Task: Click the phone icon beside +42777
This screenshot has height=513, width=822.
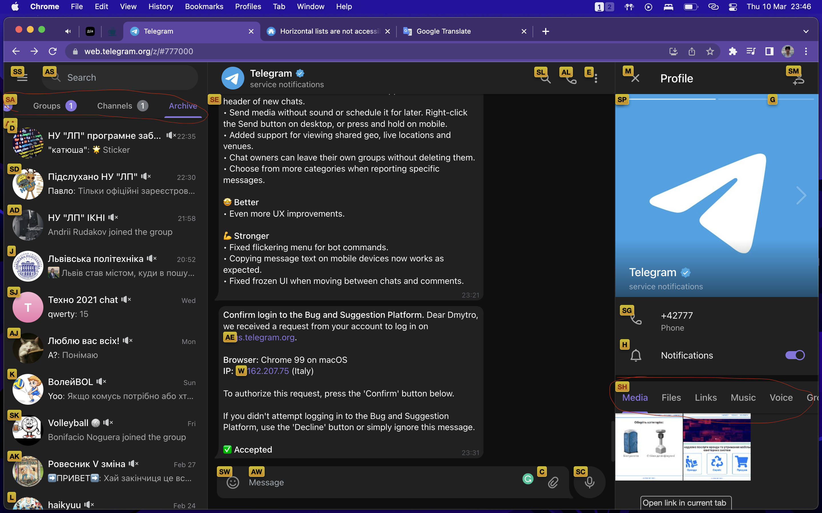Action: [x=636, y=320]
